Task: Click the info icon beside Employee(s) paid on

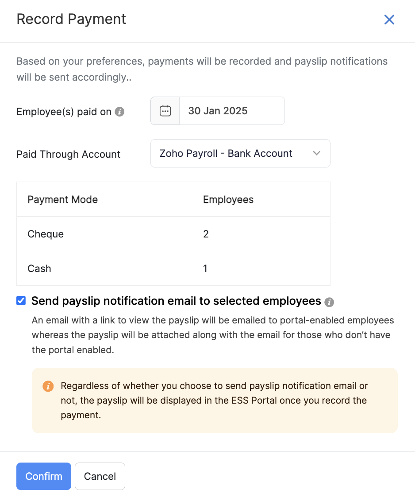Action: click(x=119, y=112)
